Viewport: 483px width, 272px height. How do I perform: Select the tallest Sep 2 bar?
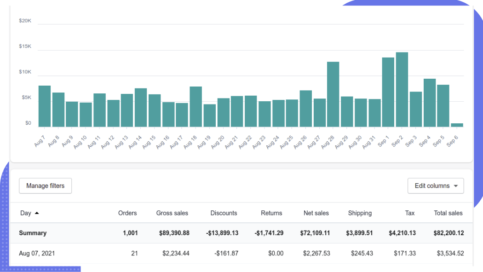(x=402, y=90)
